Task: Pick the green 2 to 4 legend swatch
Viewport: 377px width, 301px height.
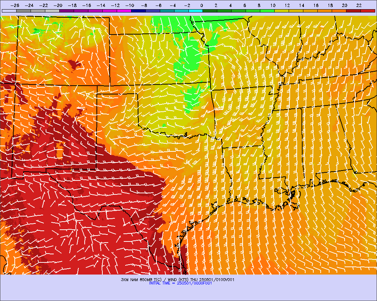Action: click(225, 11)
